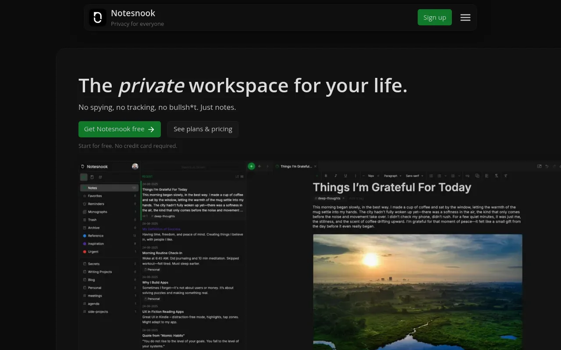Open the Sans-serif font dropdown
The height and width of the screenshot is (350, 561).
click(x=414, y=176)
